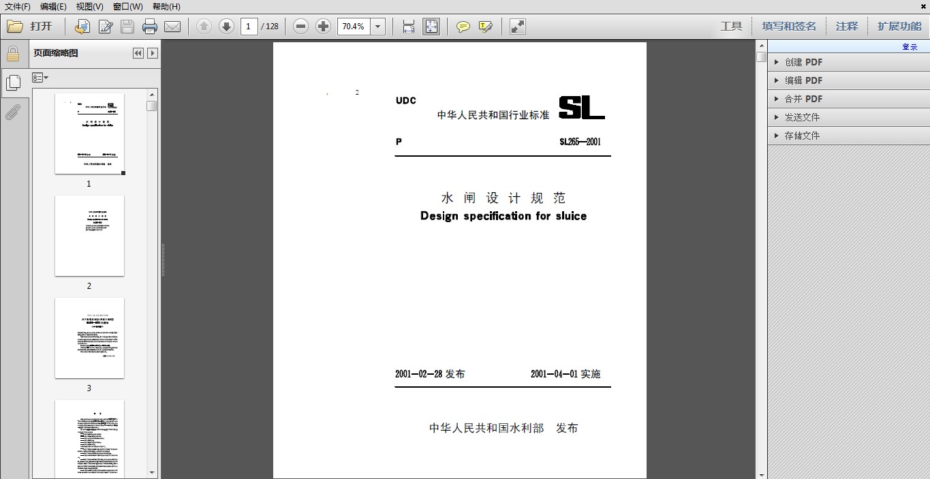
Task: Send the file by email envelope icon
Action: [172, 27]
